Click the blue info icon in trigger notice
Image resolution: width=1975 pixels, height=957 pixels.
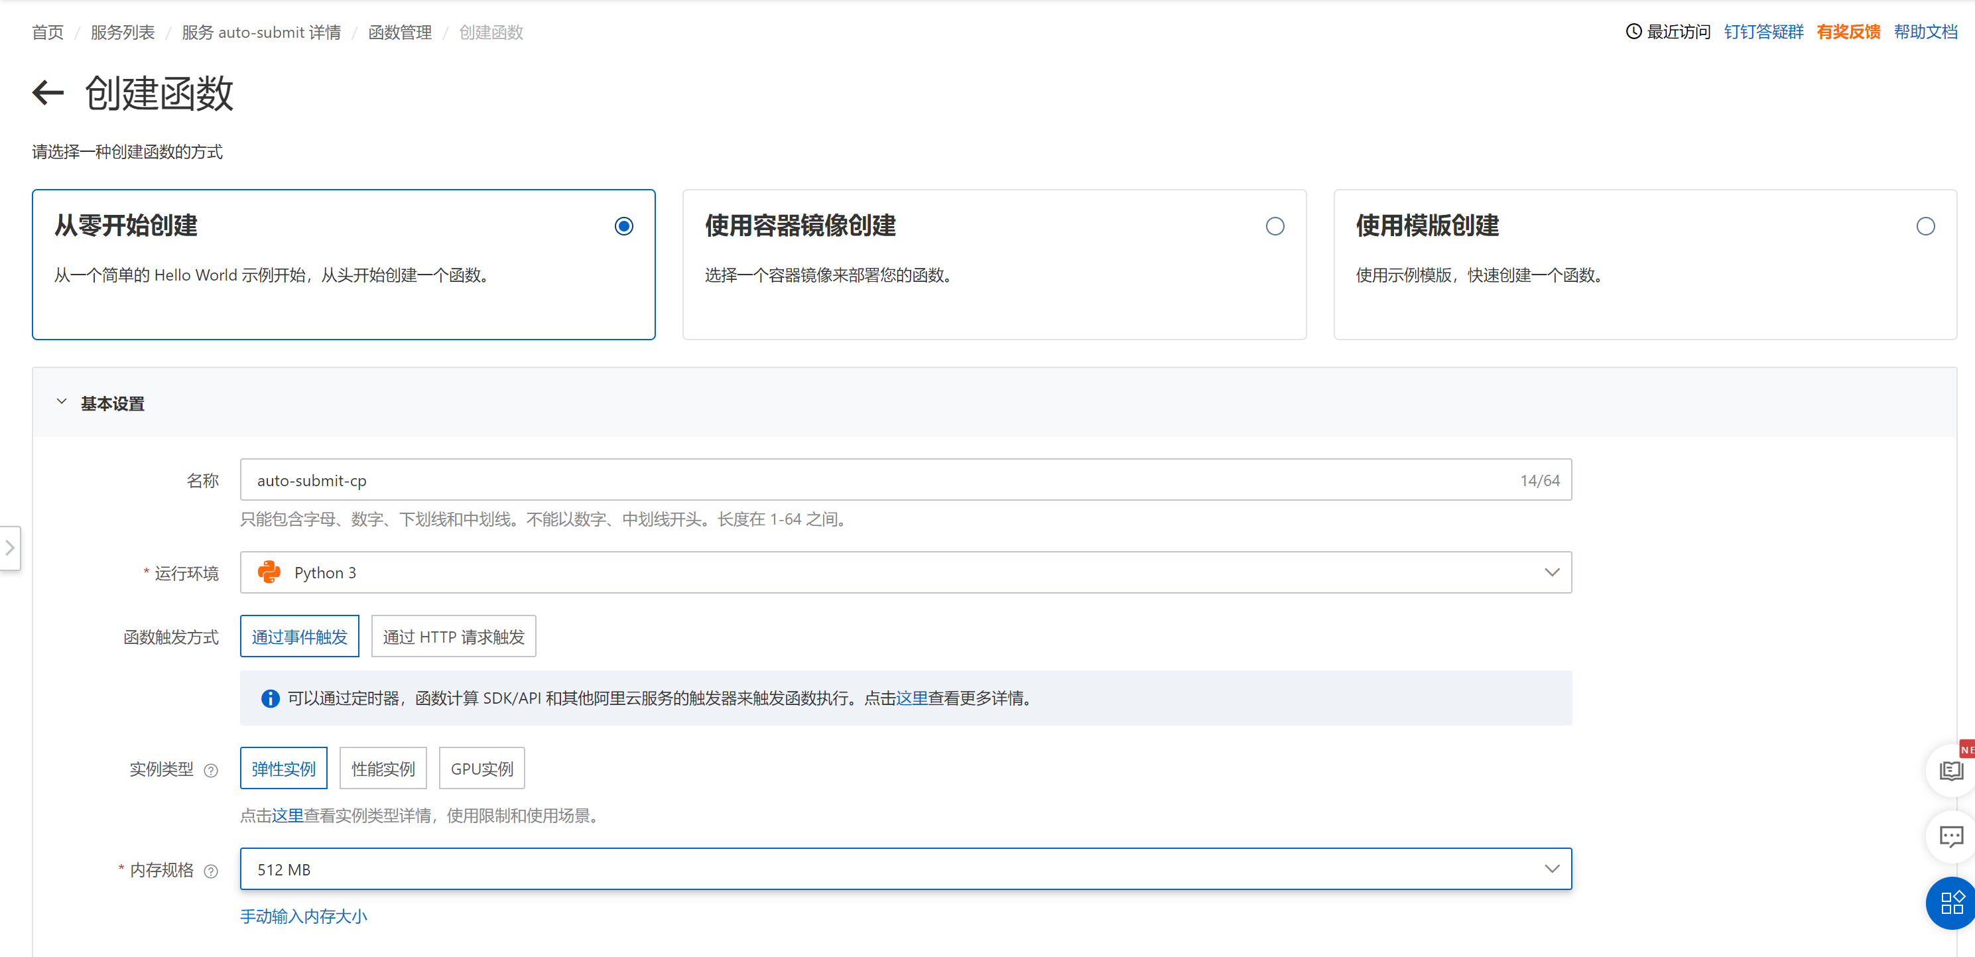(271, 698)
